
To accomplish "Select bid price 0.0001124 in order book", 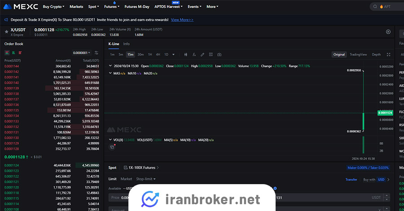I will (12, 165).
